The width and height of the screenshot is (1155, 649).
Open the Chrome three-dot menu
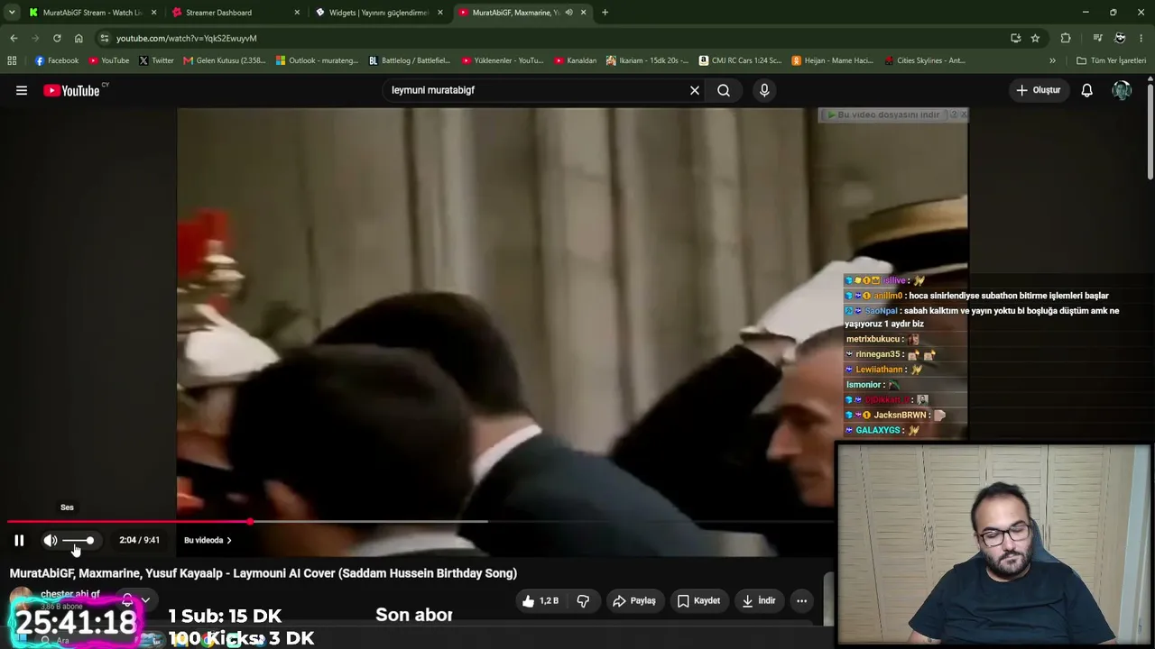pyautogui.click(x=1141, y=38)
